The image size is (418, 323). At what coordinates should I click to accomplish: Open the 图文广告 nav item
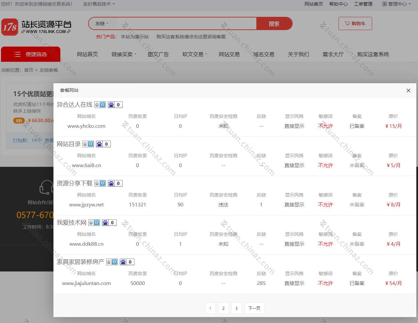tap(158, 54)
